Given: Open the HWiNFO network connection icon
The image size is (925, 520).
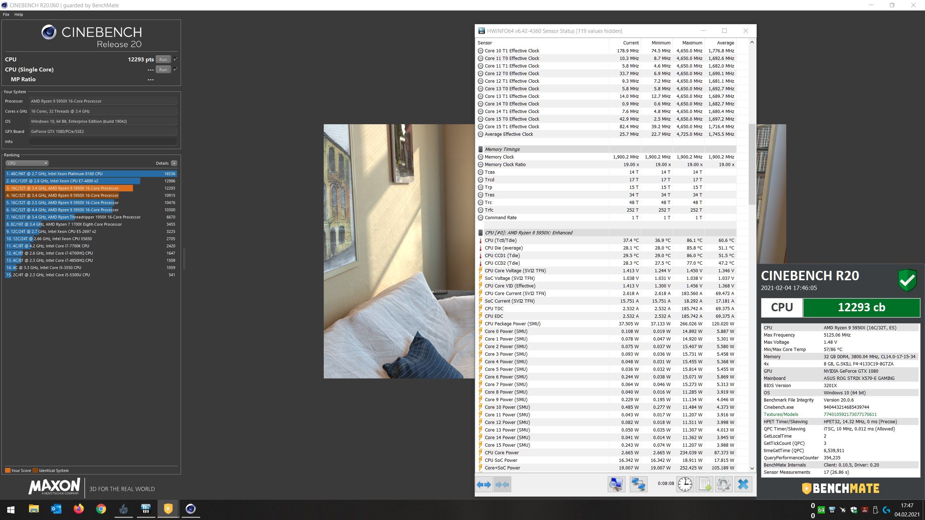Looking at the screenshot, I should (638, 484).
